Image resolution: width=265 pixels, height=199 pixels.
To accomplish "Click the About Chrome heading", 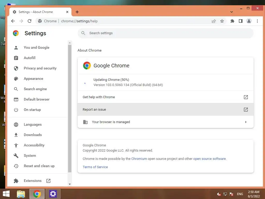I will coord(90,50).
